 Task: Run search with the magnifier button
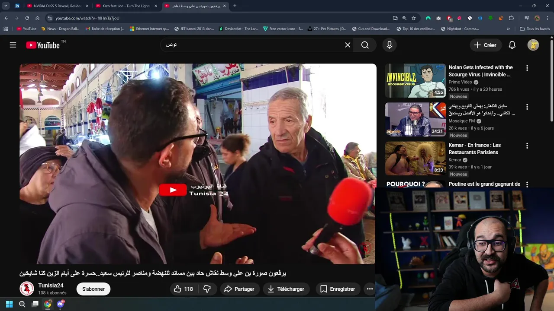click(x=365, y=45)
